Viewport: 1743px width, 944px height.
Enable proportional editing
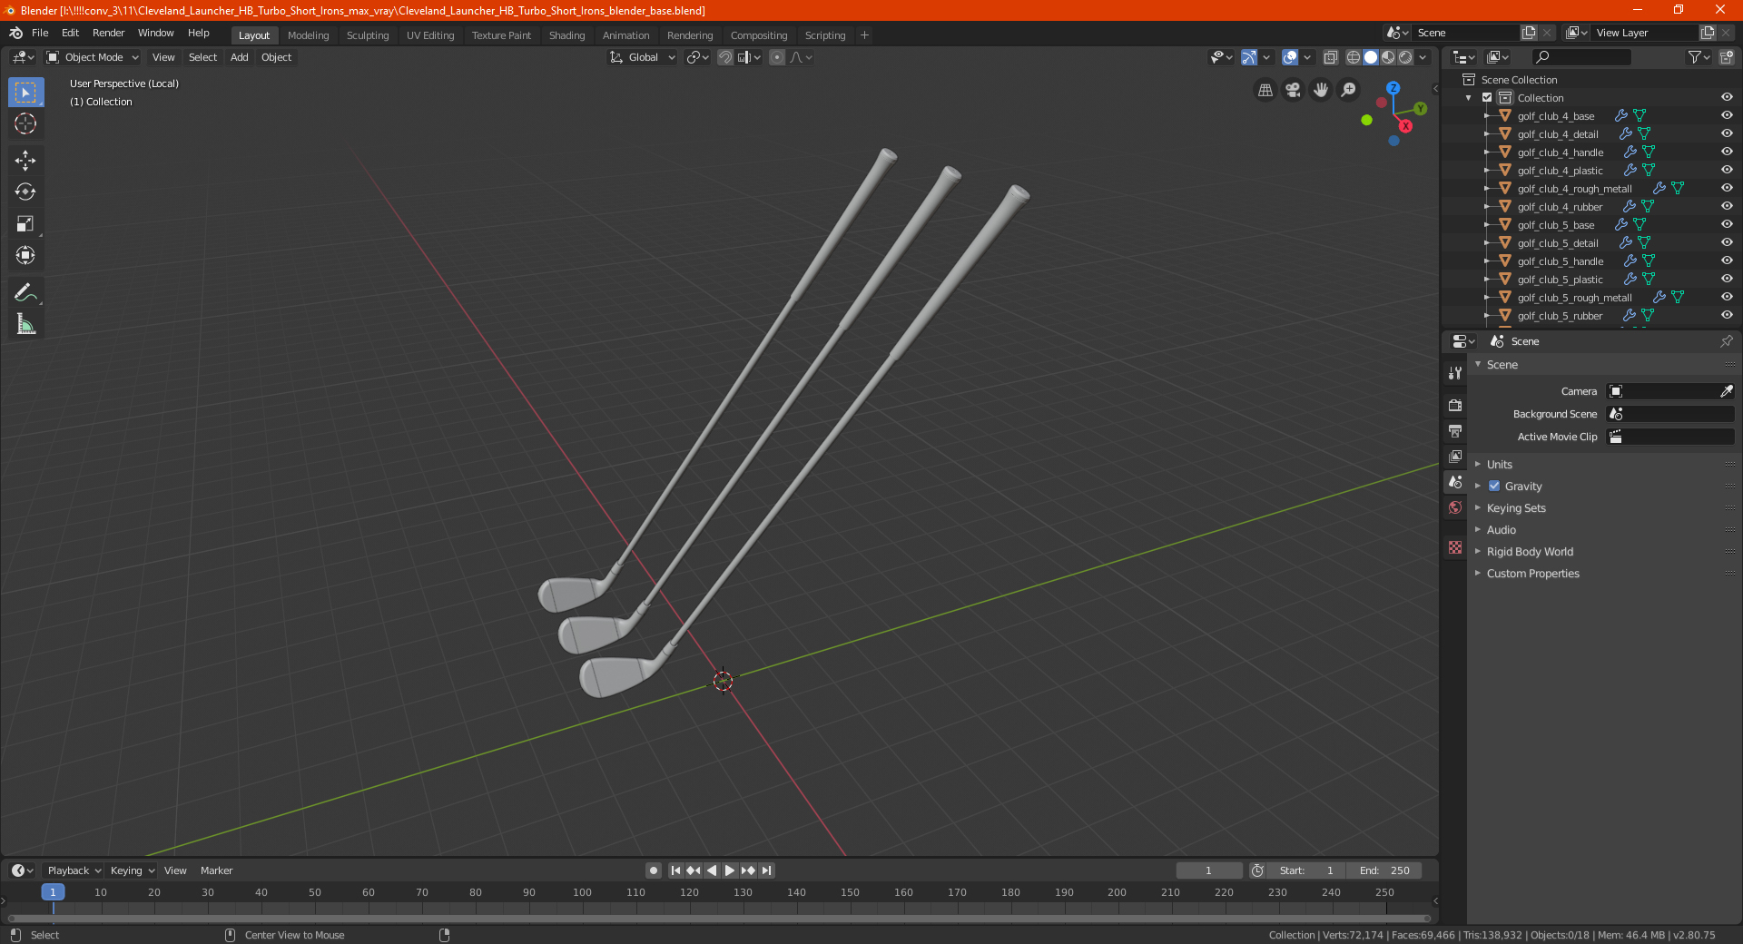click(777, 57)
